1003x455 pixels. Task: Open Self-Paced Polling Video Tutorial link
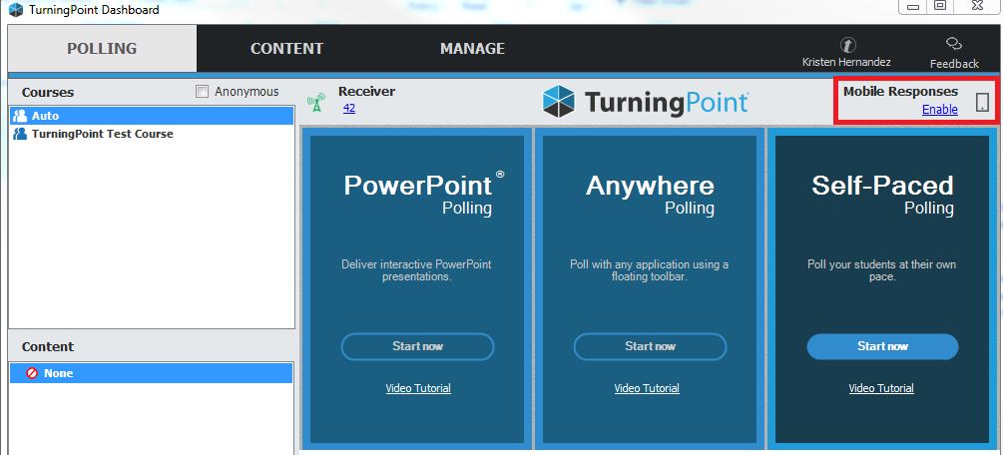tap(881, 388)
